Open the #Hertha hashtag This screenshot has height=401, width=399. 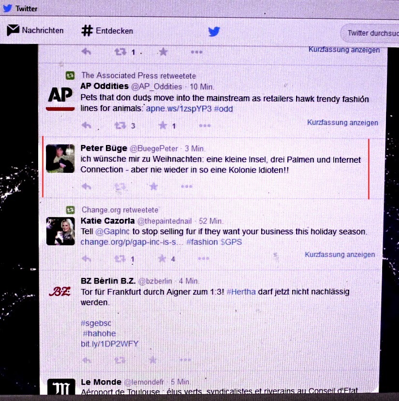pyautogui.click(x=241, y=291)
